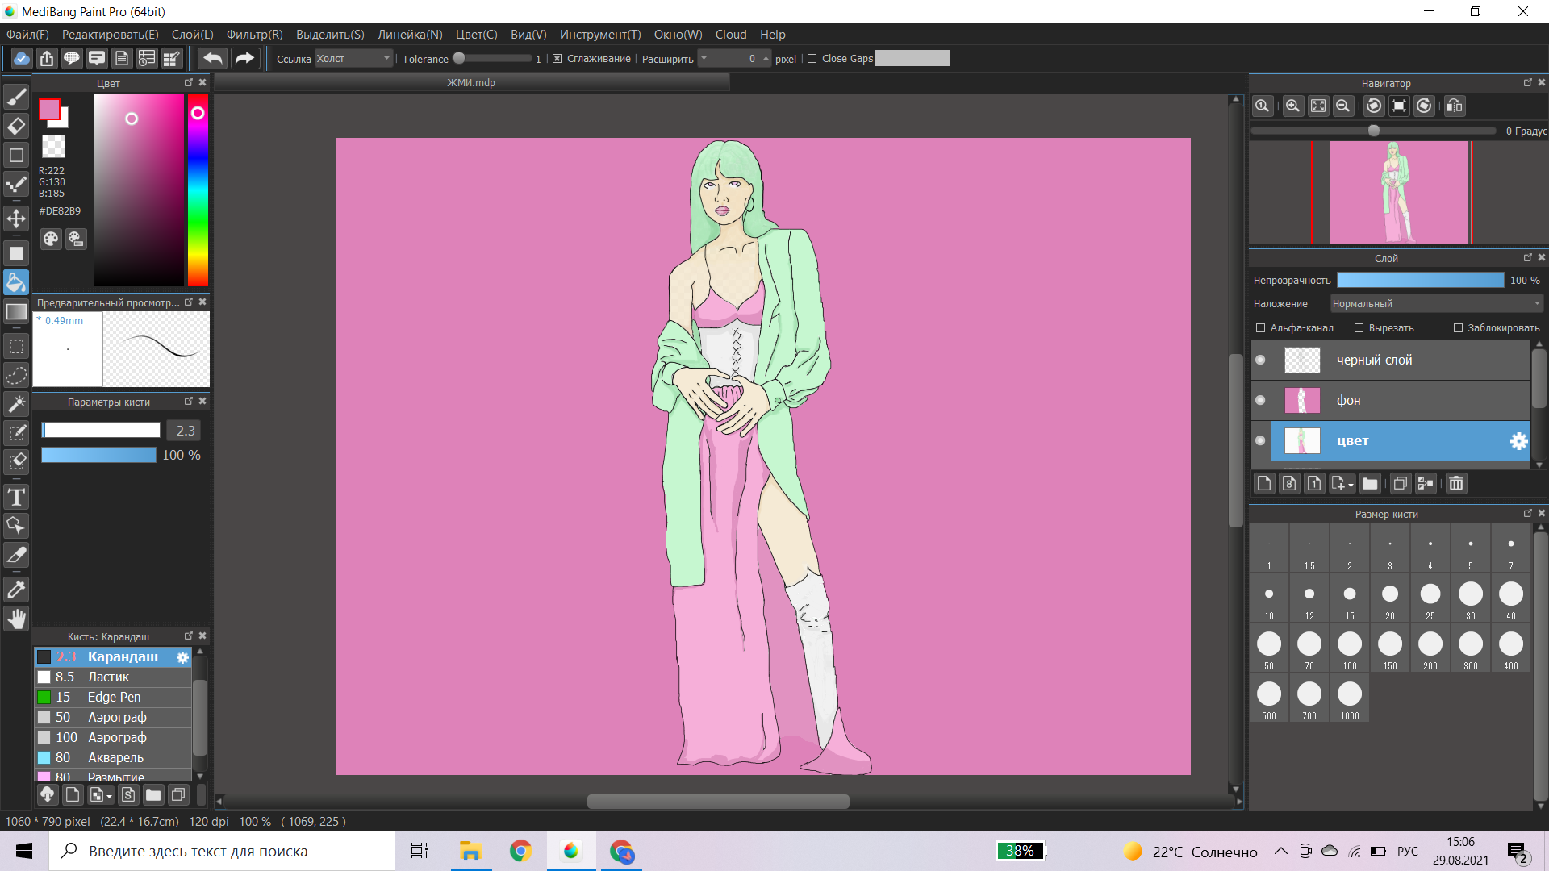Click the hue color slider bar
Viewport: 1549px width, 871px height.
click(x=198, y=194)
